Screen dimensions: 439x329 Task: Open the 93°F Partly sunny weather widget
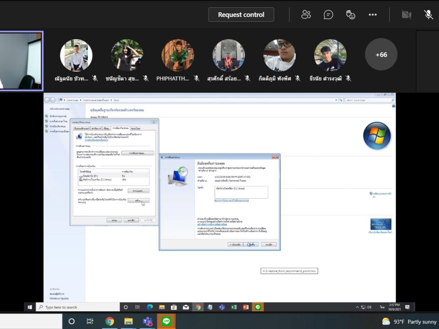409,321
